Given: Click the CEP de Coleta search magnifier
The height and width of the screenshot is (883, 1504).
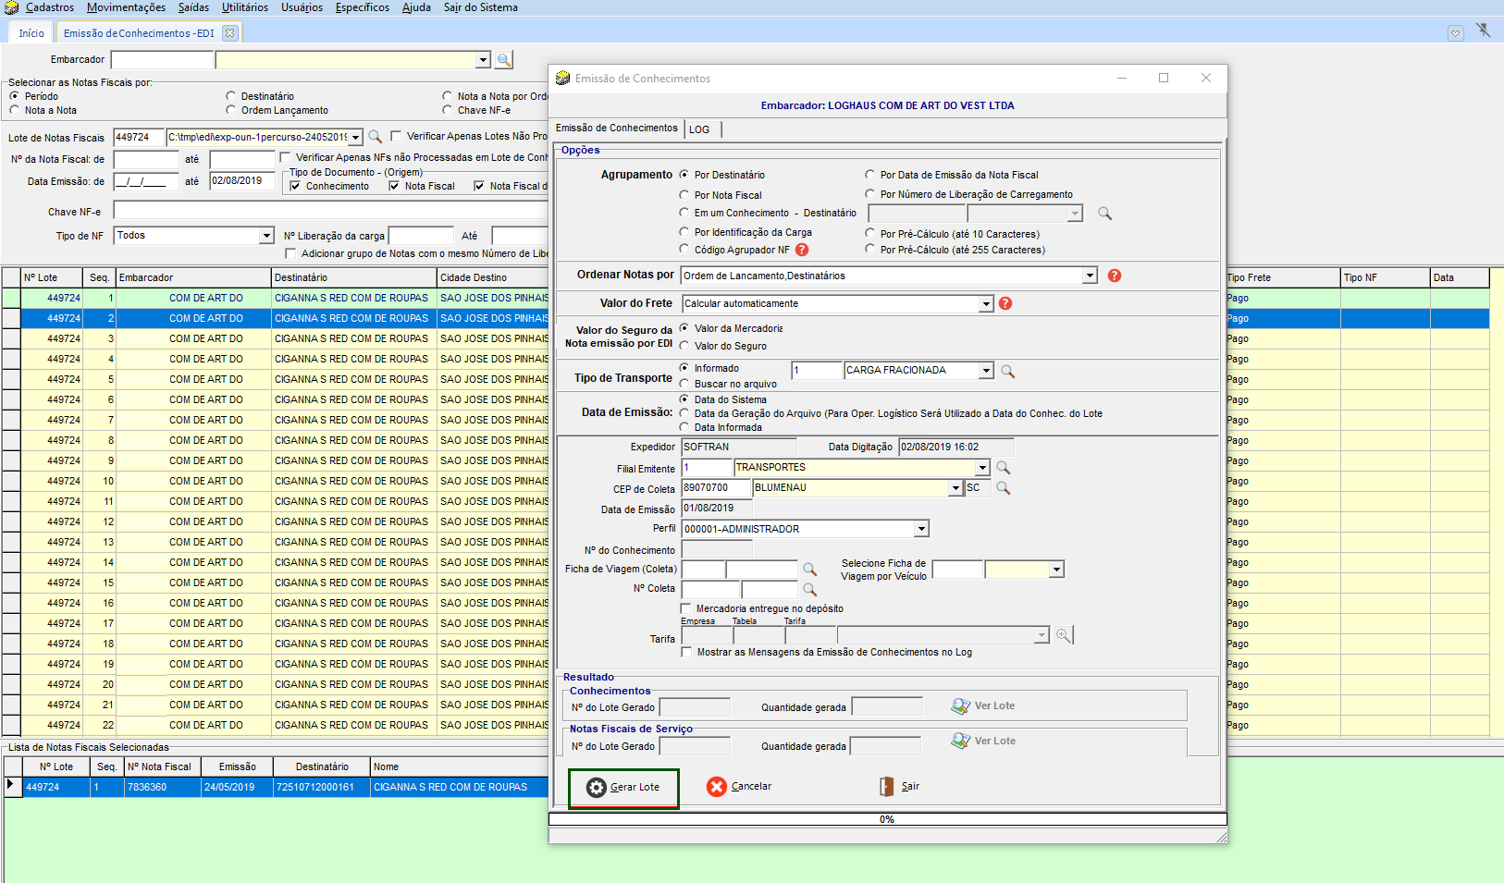Looking at the screenshot, I should tap(1003, 488).
